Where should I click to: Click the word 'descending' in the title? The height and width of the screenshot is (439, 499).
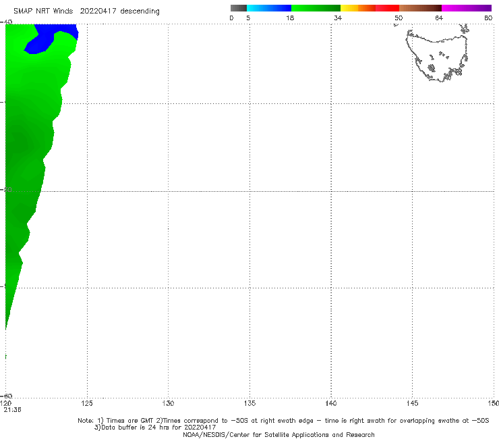(x=140, y=11)
